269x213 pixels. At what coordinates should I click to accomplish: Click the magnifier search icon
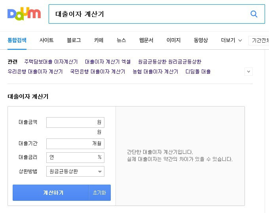(x=254, y=14)
